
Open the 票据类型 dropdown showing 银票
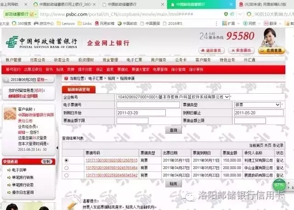coord(257,105)
